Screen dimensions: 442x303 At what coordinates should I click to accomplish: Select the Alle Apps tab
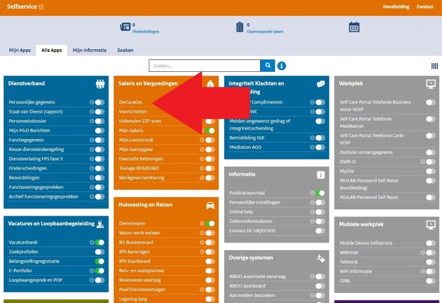[52, 50]
